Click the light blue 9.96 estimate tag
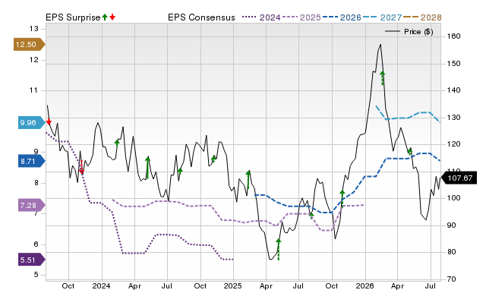Image resolution: width=486 pixels, height=290 pixels. pos(32,123)
